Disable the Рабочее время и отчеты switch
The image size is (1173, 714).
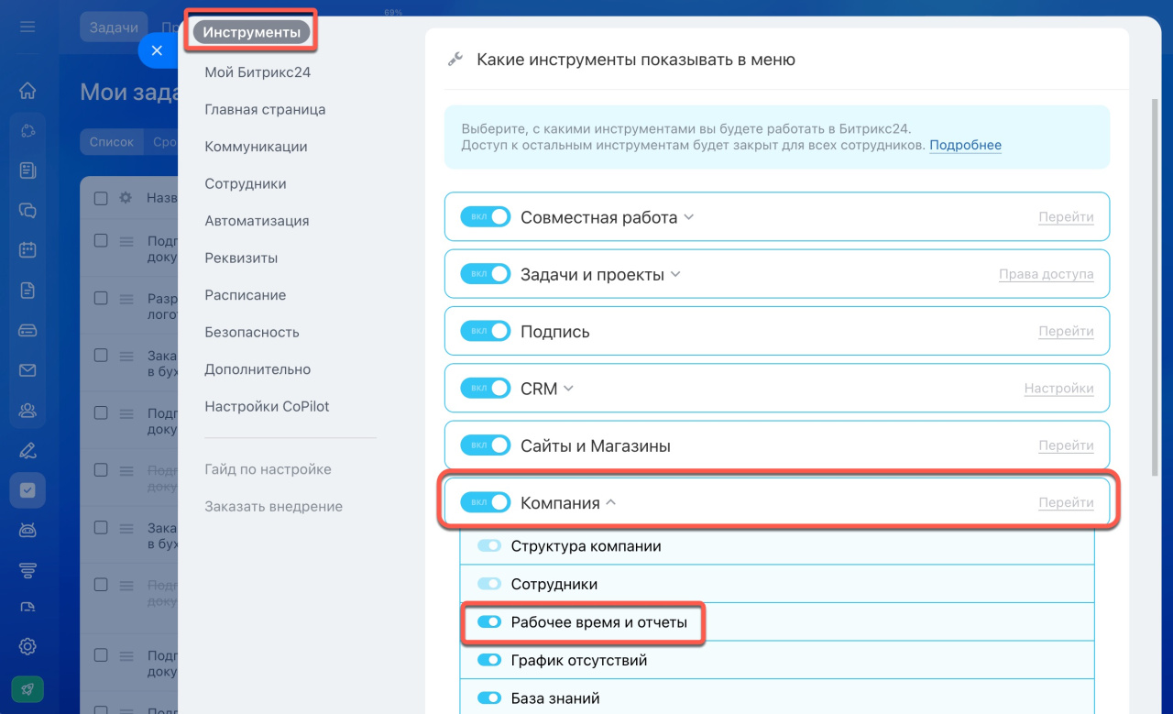(x=489, y=622)
